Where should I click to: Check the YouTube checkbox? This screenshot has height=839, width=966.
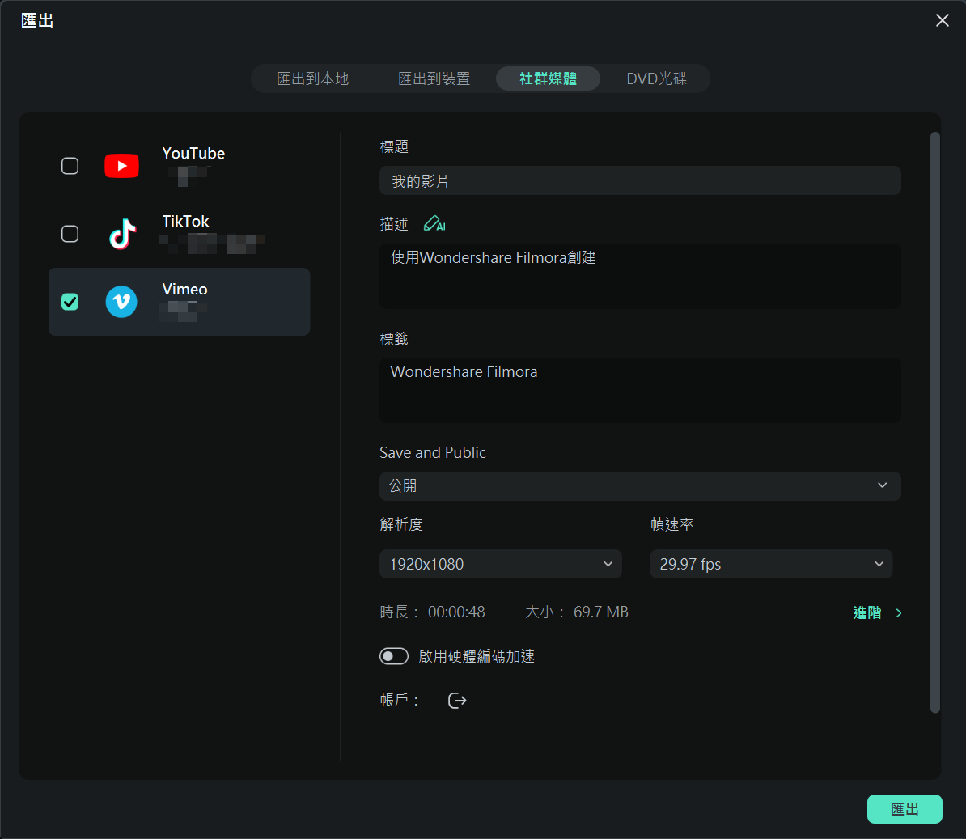coord(70,166)
